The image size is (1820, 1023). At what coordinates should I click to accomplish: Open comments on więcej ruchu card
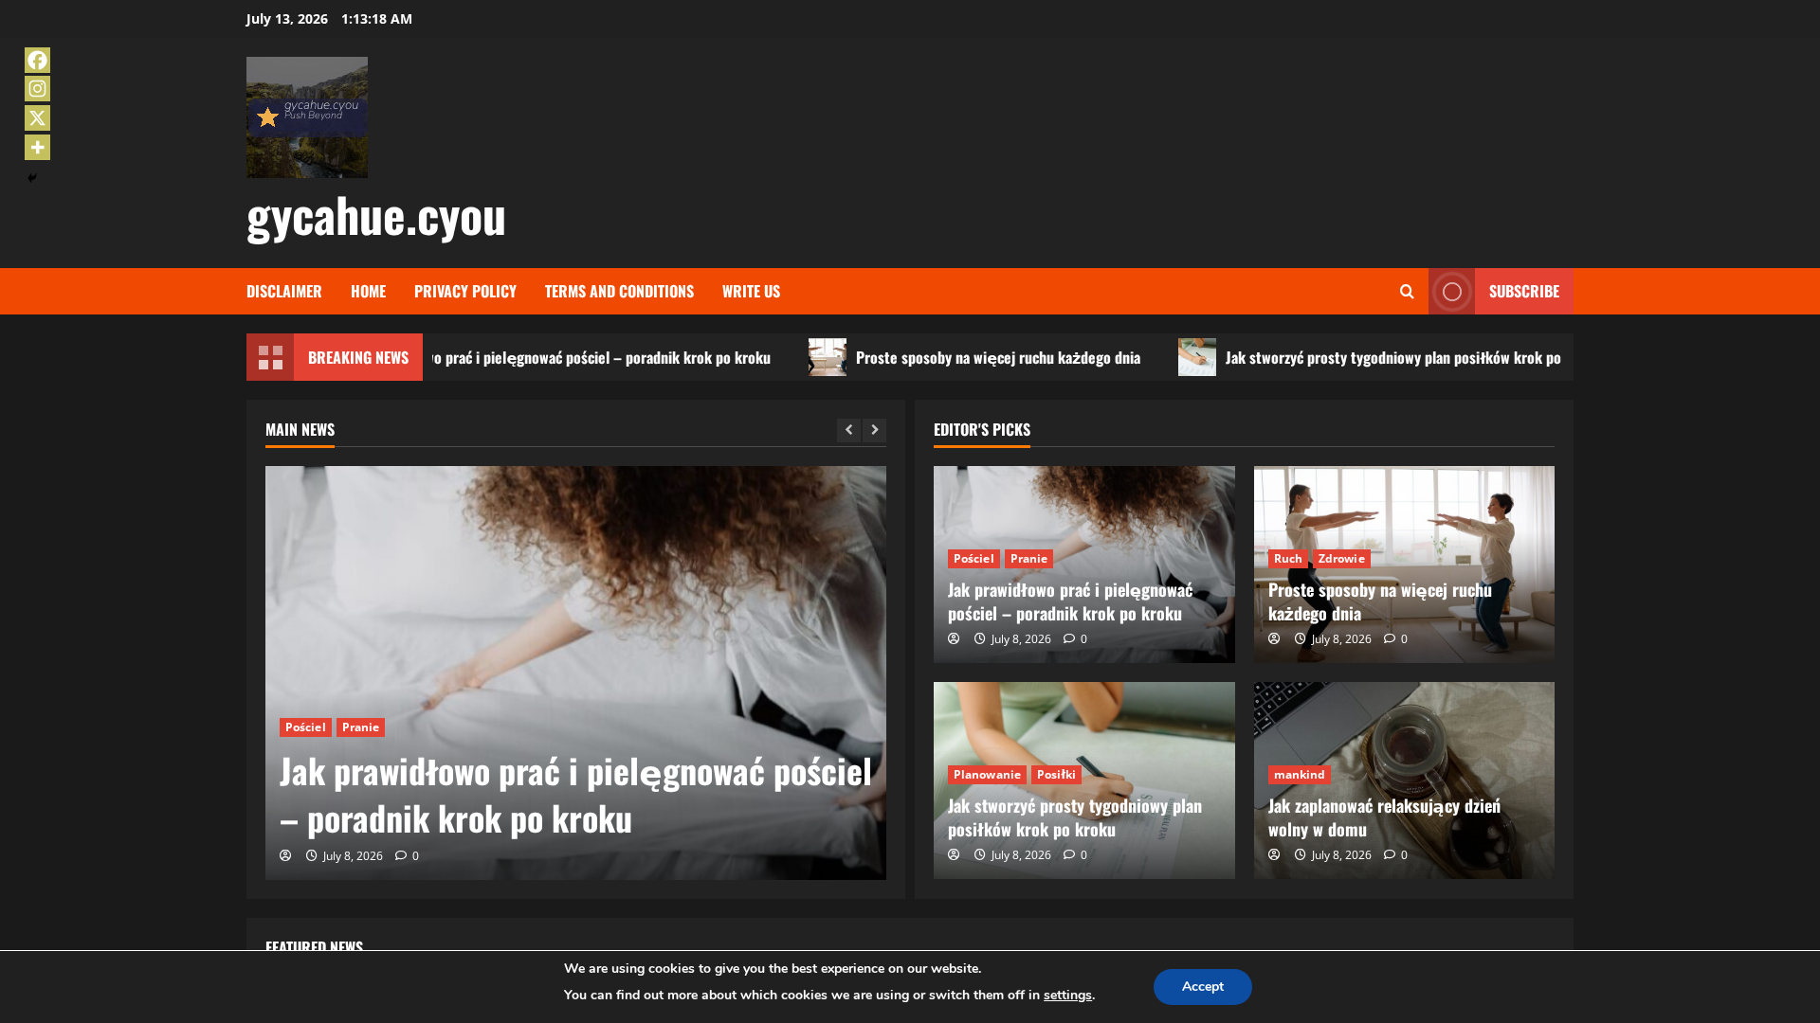[1395, 639]
